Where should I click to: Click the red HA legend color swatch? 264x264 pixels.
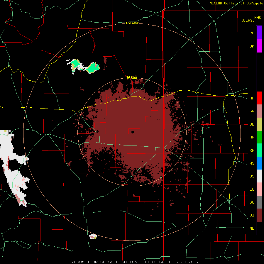259,98
